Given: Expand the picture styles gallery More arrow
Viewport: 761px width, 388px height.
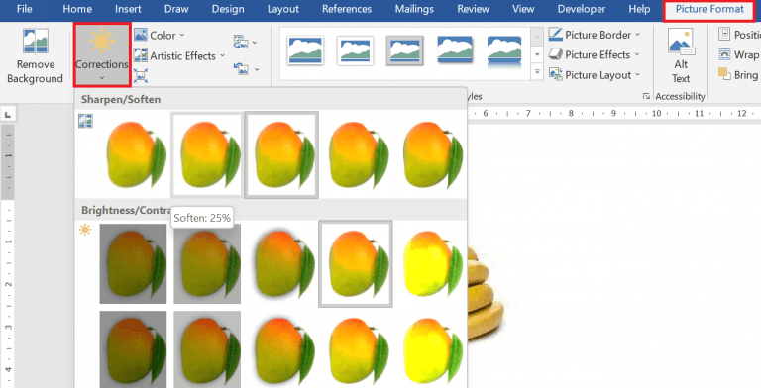Looking at the screenshot, I should (537, 72).
